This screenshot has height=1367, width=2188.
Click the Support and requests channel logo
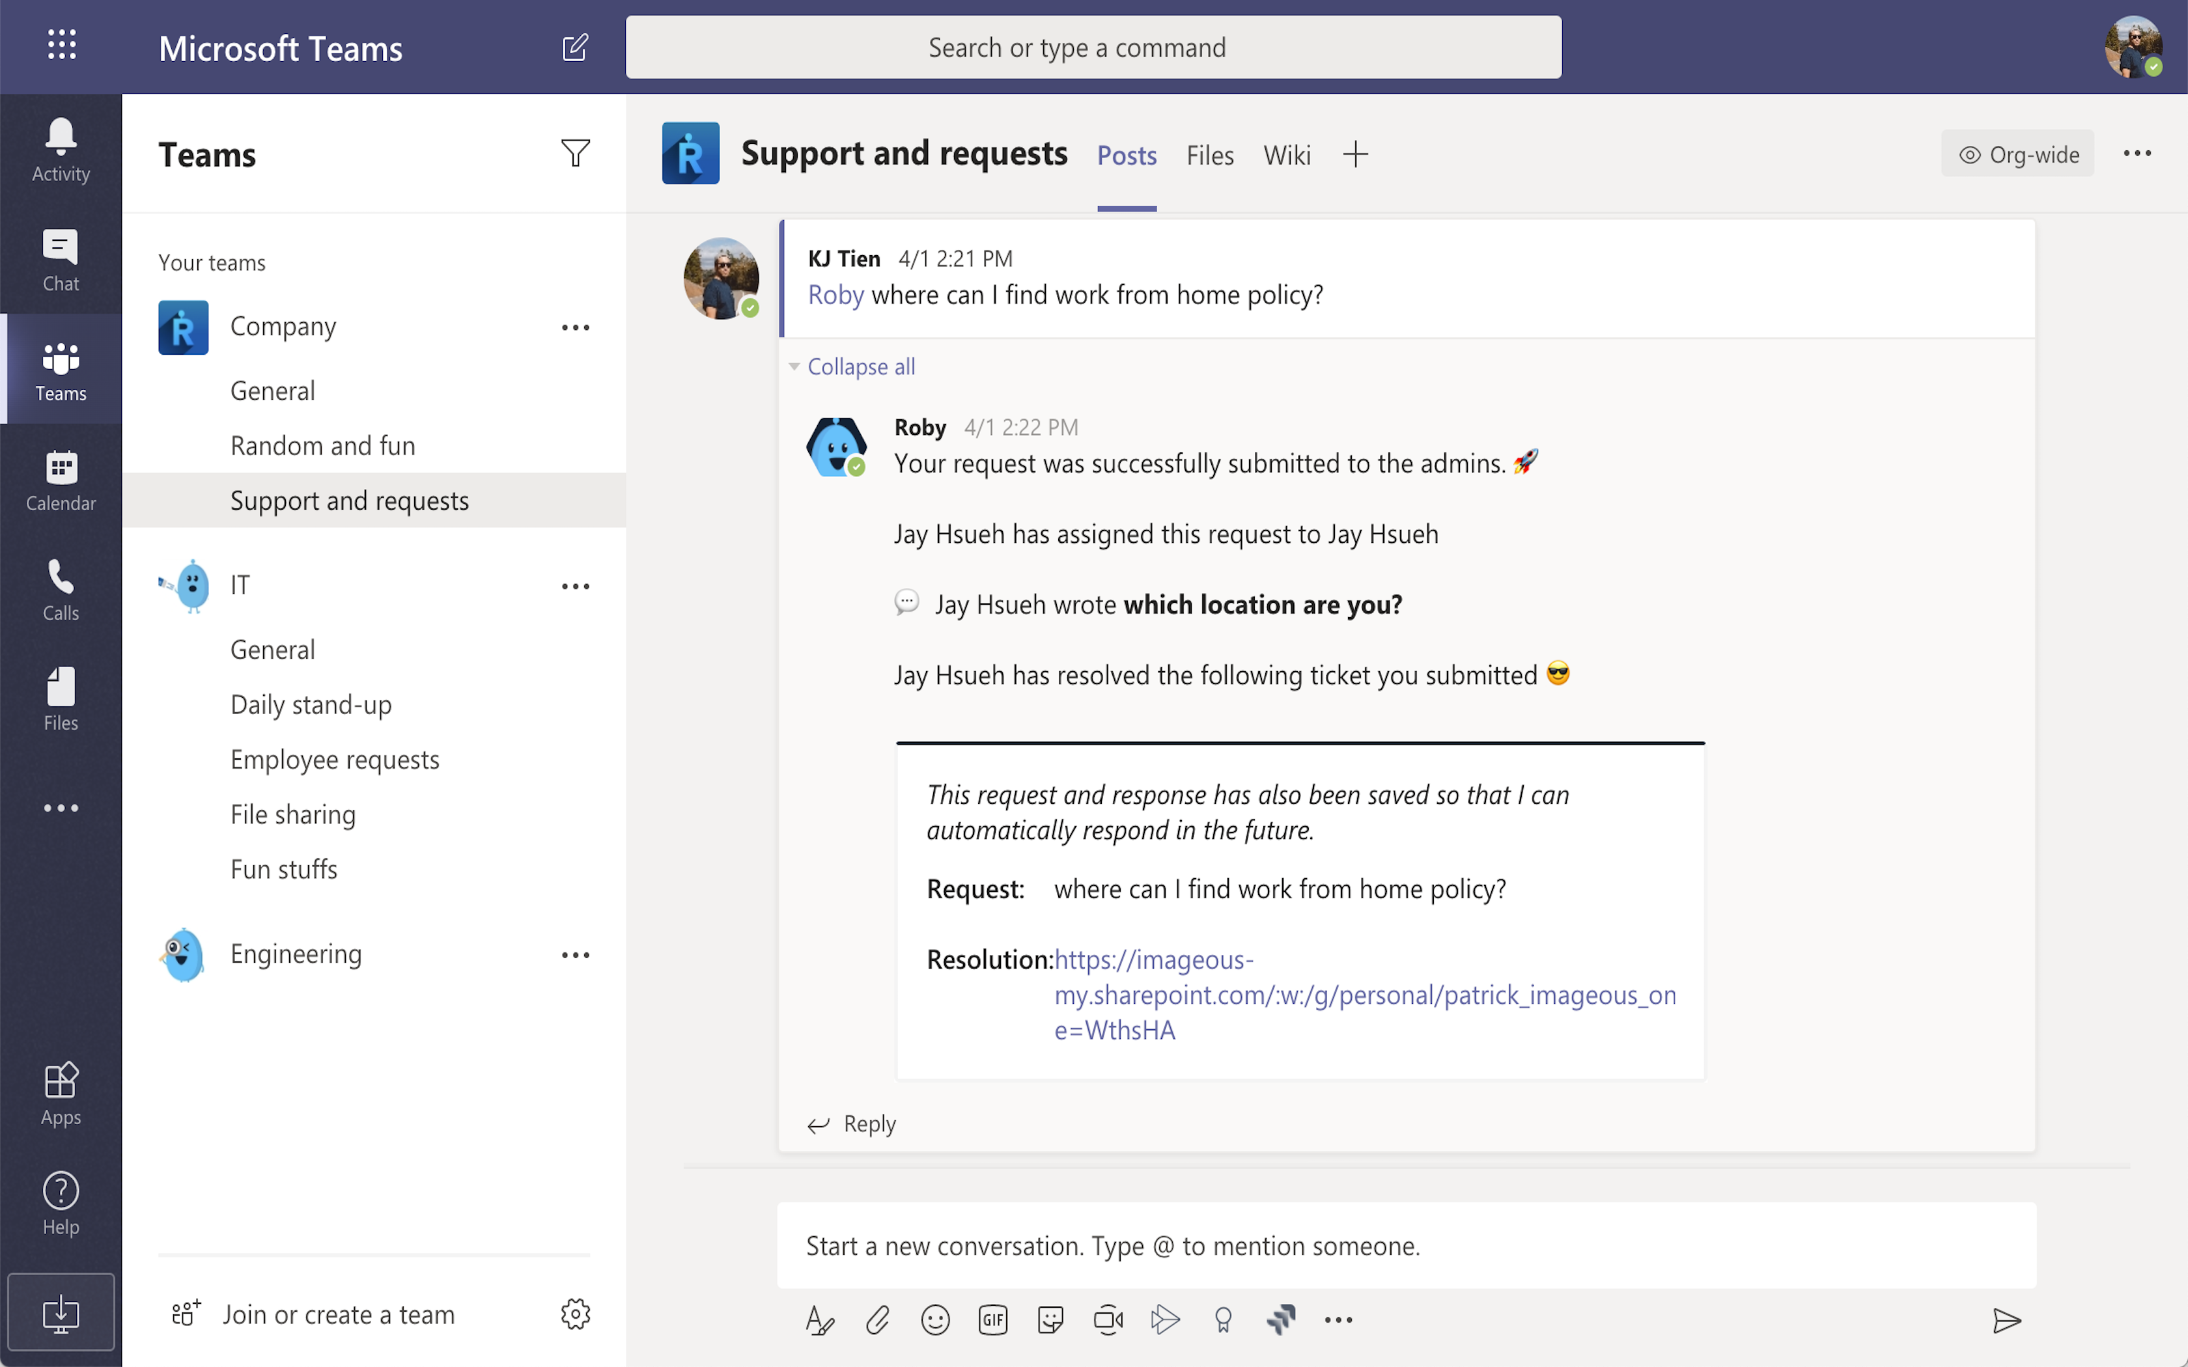(690, 153)
